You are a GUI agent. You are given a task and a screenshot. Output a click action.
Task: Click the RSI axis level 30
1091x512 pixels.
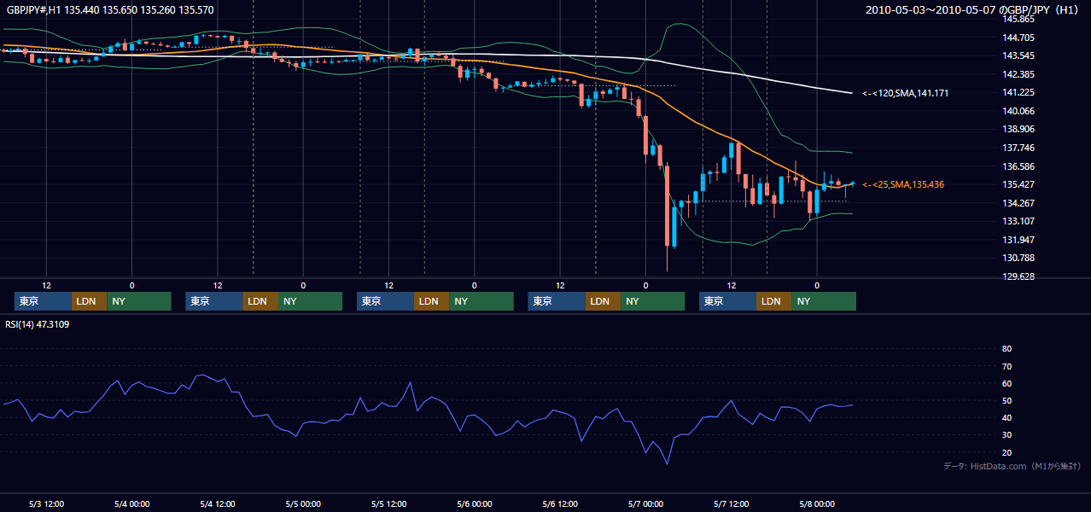(1006, 434)
